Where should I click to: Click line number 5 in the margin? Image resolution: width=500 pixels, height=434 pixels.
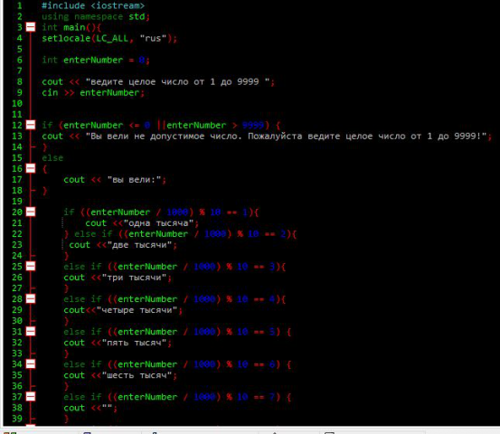pos(20,49)
